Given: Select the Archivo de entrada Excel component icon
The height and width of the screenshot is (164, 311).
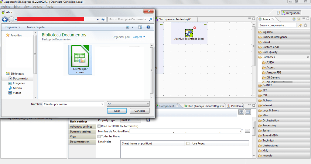Looking at the screenshot, I should click(x=189, y=32).
